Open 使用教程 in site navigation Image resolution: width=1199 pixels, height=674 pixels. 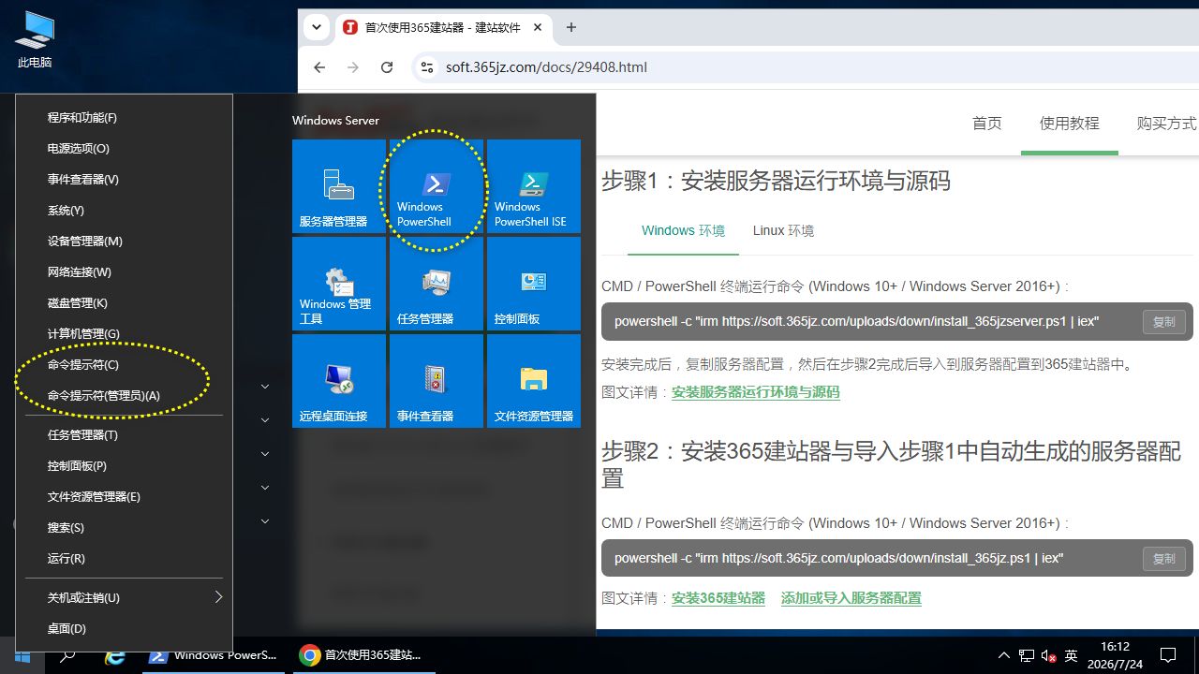(x=1070, y=123)
